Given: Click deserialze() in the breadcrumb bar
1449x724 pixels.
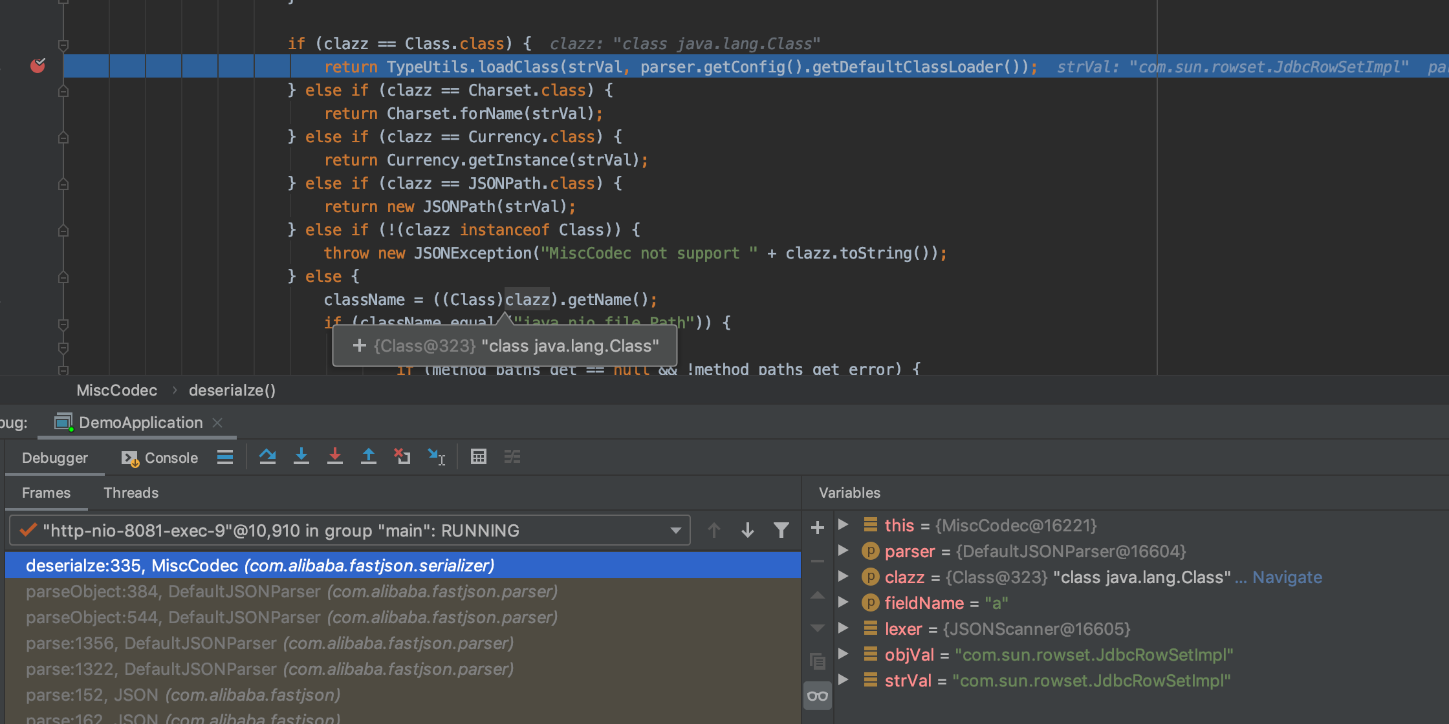Looking at the screenshot, I should click(x=232, y=390).
